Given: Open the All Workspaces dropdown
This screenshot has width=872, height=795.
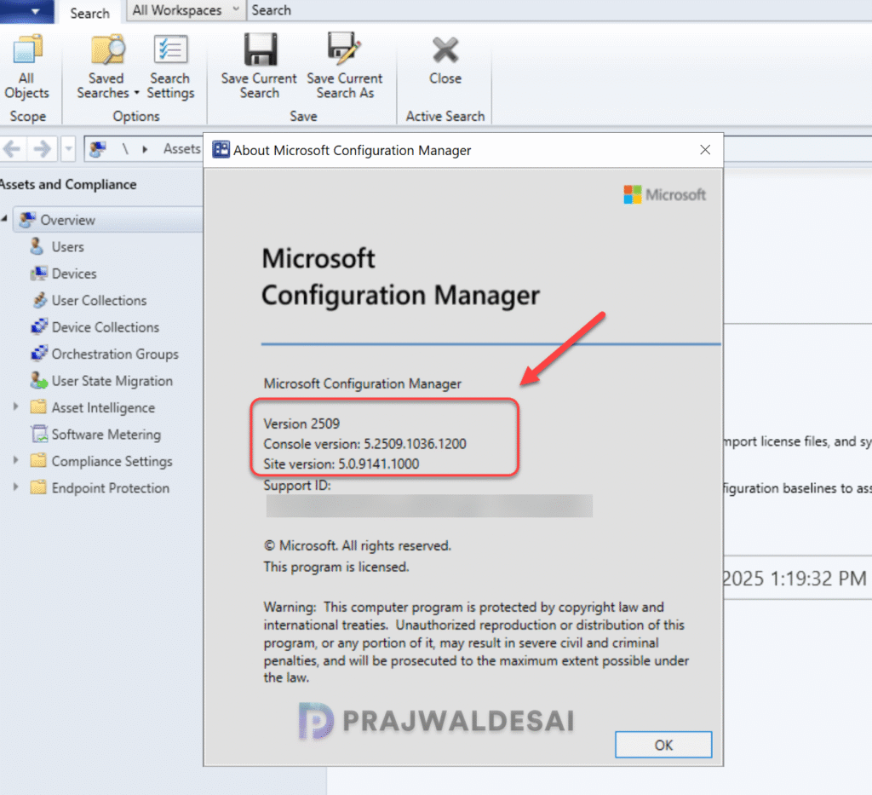Looking at the screenshot, I should (x=186, y=10).
